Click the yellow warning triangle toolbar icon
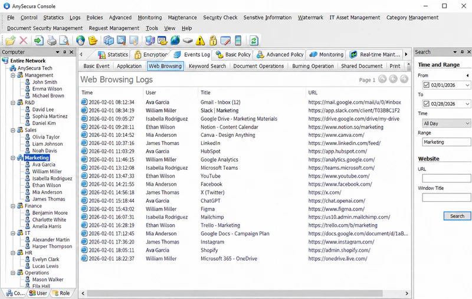This screenshot has height=299, width=472. pyautogui.click(x=200, y=40)
